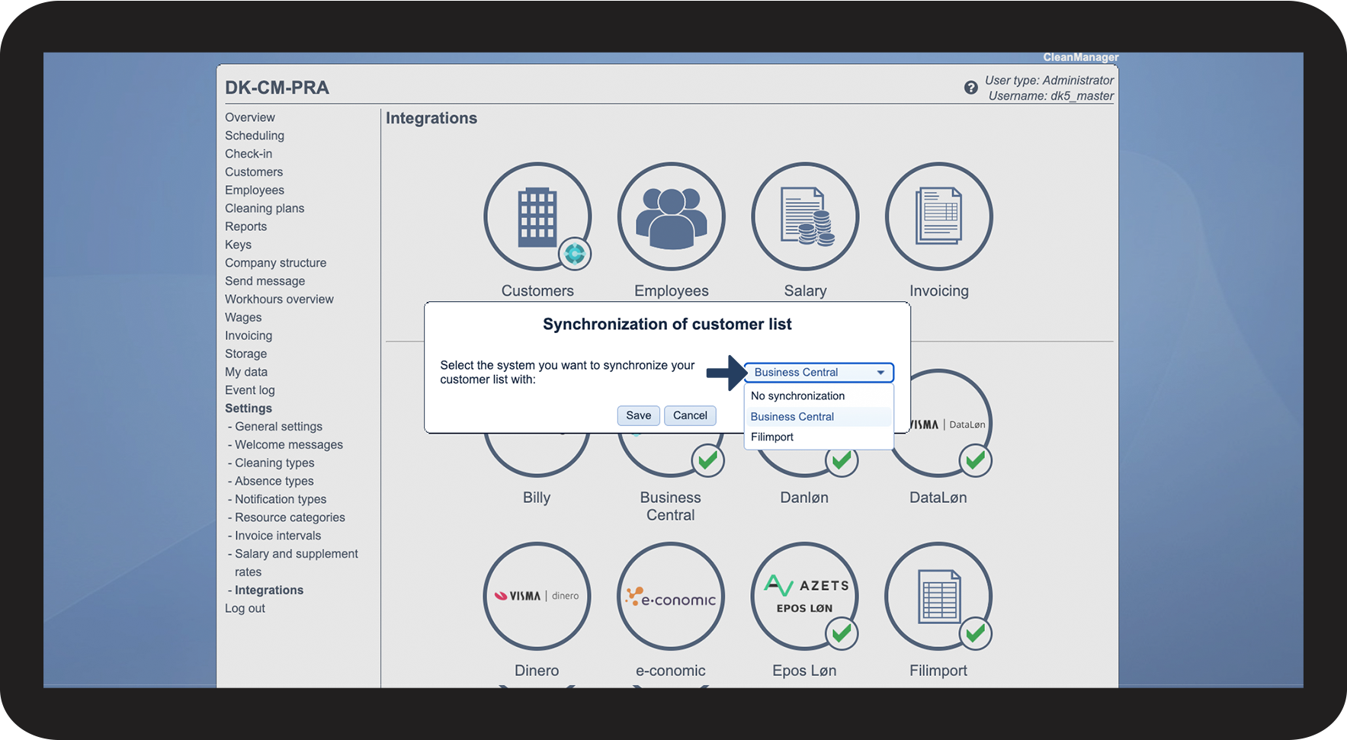Viewport: 1347px width, 740px height.
Task: Cancel the synchronization dialog
Action: [x=690, y=415]
